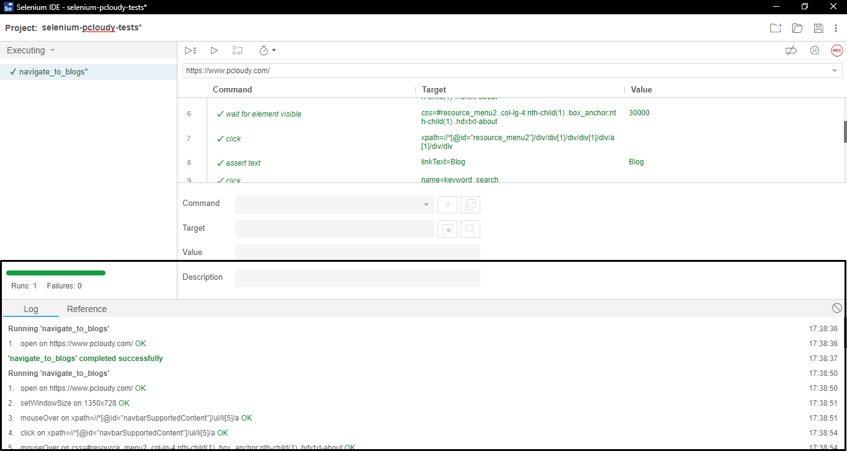Click log timestamp 17:38:37
The height and width of the screenshot is (451, 847).
823,359
